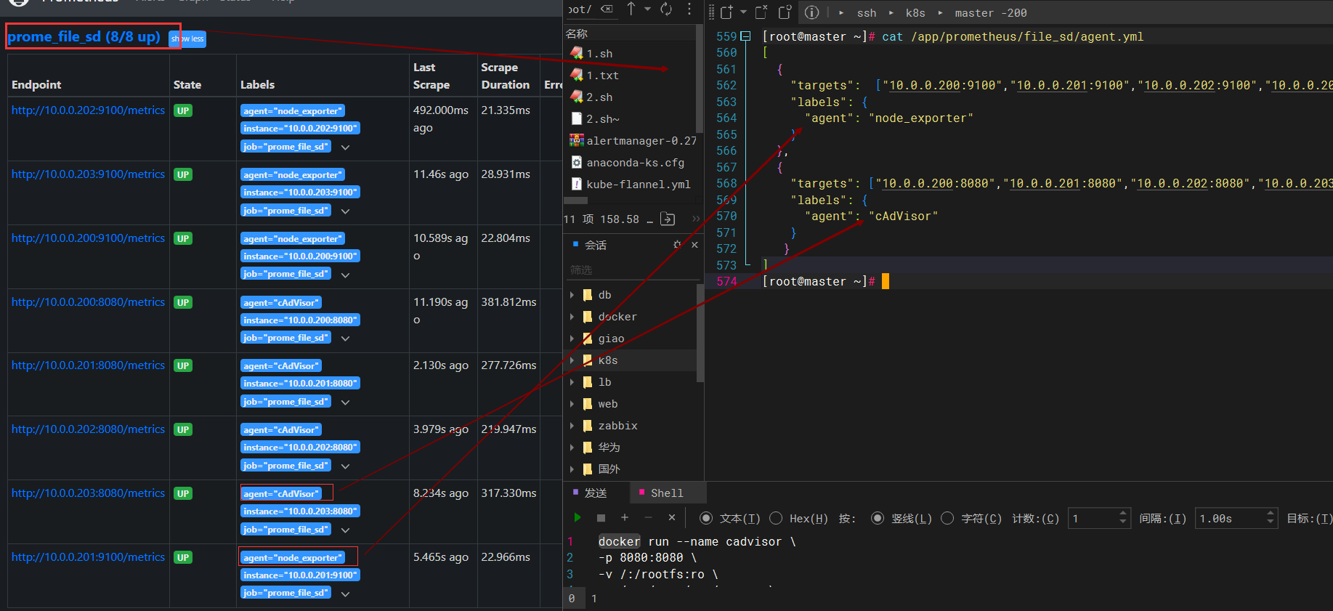Screen dimensions: 1333x611
Task: Expand the 国外 session folder
Action: point(572,469)
